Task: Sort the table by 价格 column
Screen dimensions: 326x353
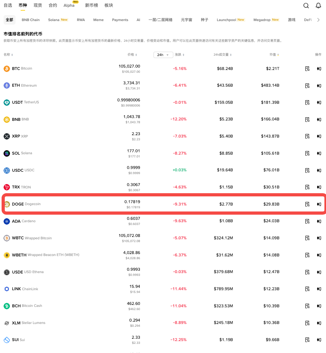Action: 132,55
